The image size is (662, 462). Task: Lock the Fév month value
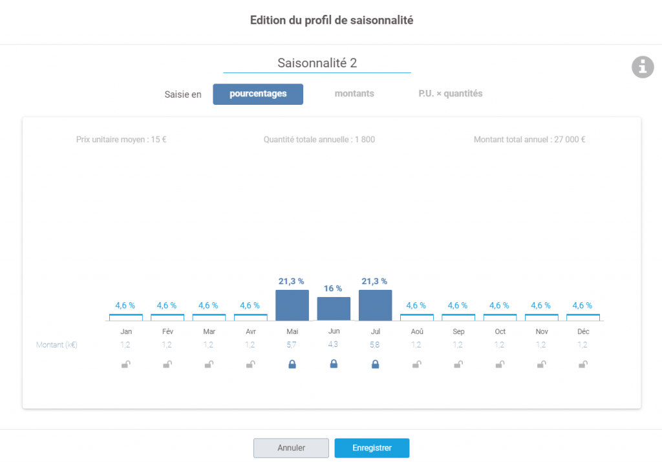[167, 364]
